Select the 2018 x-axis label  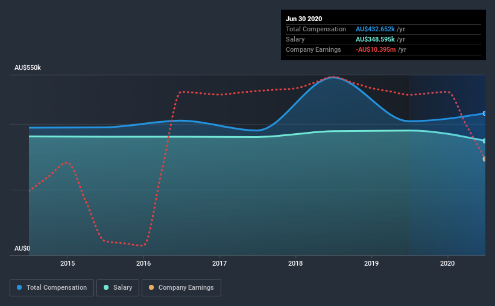(x=295, y=263)
